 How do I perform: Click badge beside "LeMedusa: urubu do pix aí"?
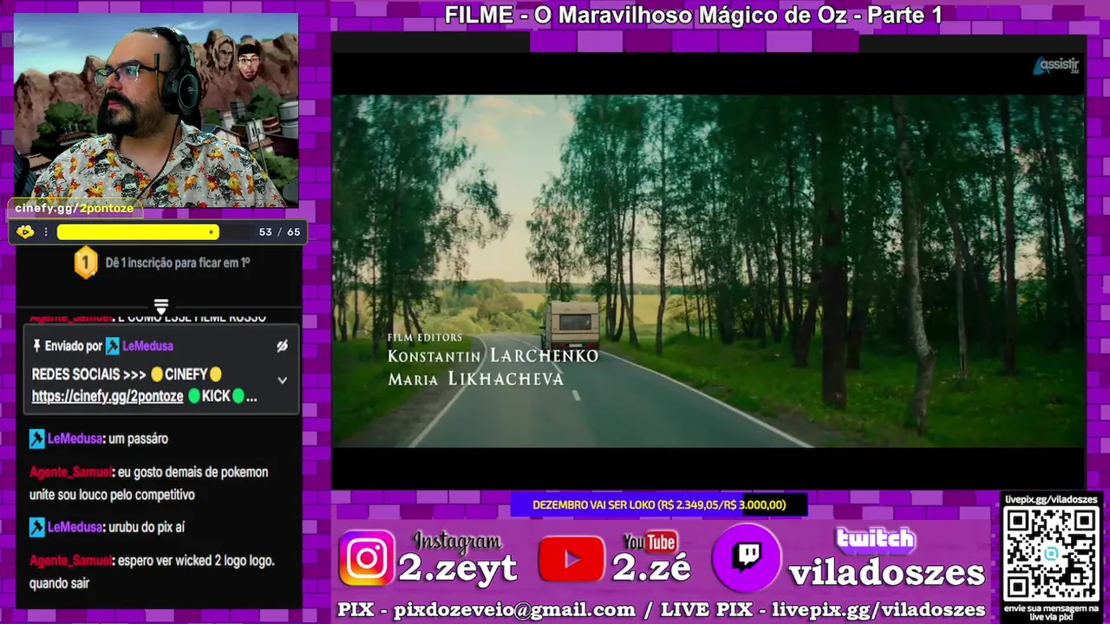click(36, 527)
